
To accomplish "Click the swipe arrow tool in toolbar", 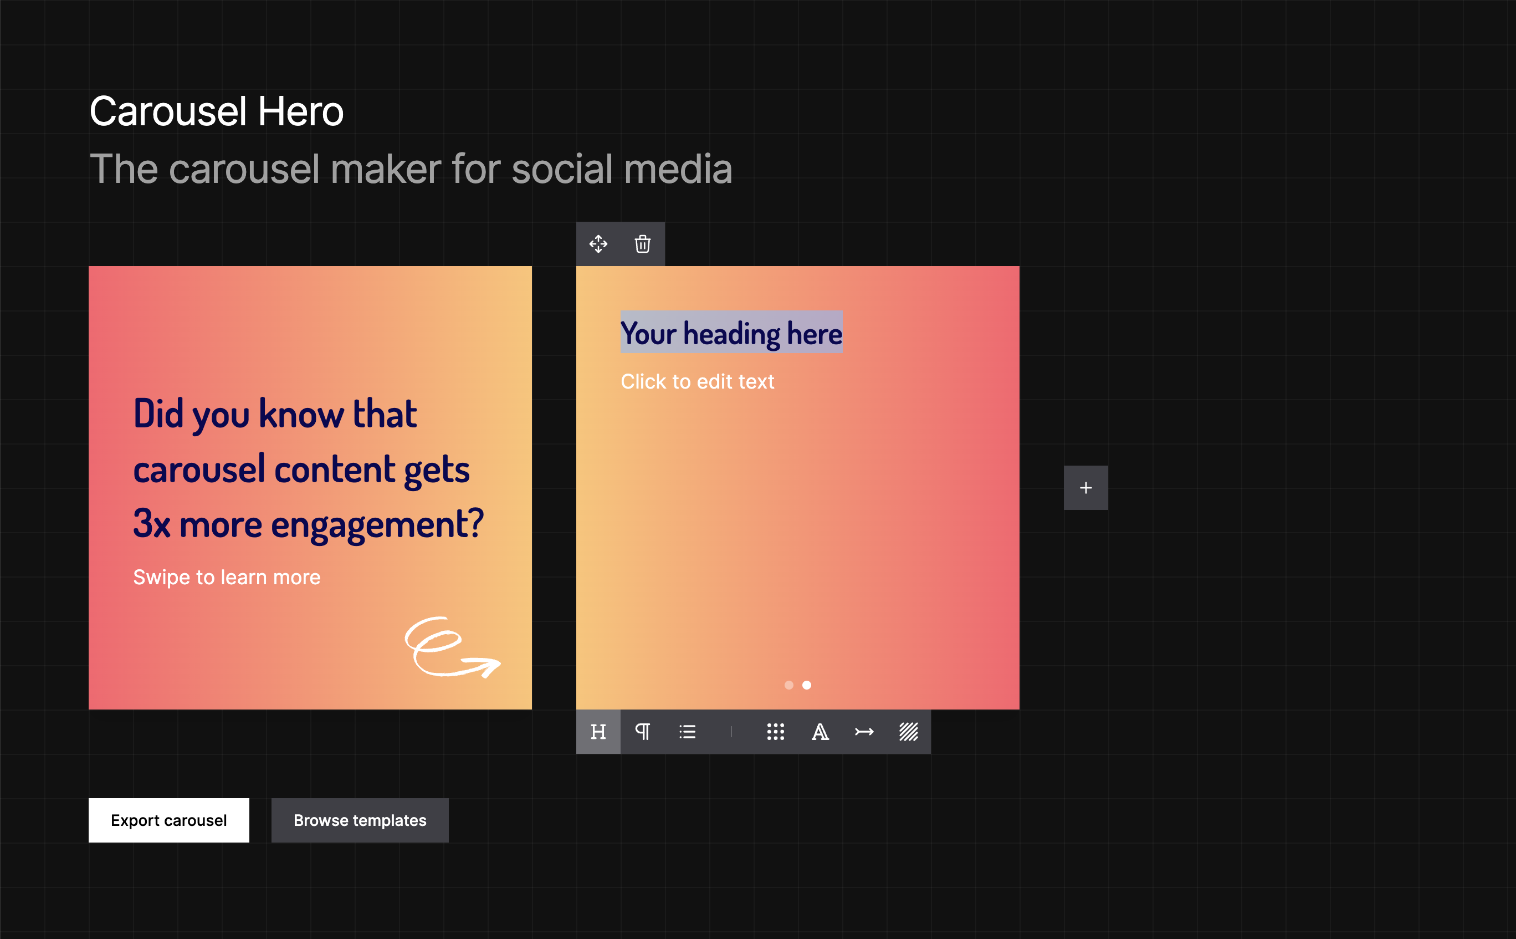I will [864, 732].
